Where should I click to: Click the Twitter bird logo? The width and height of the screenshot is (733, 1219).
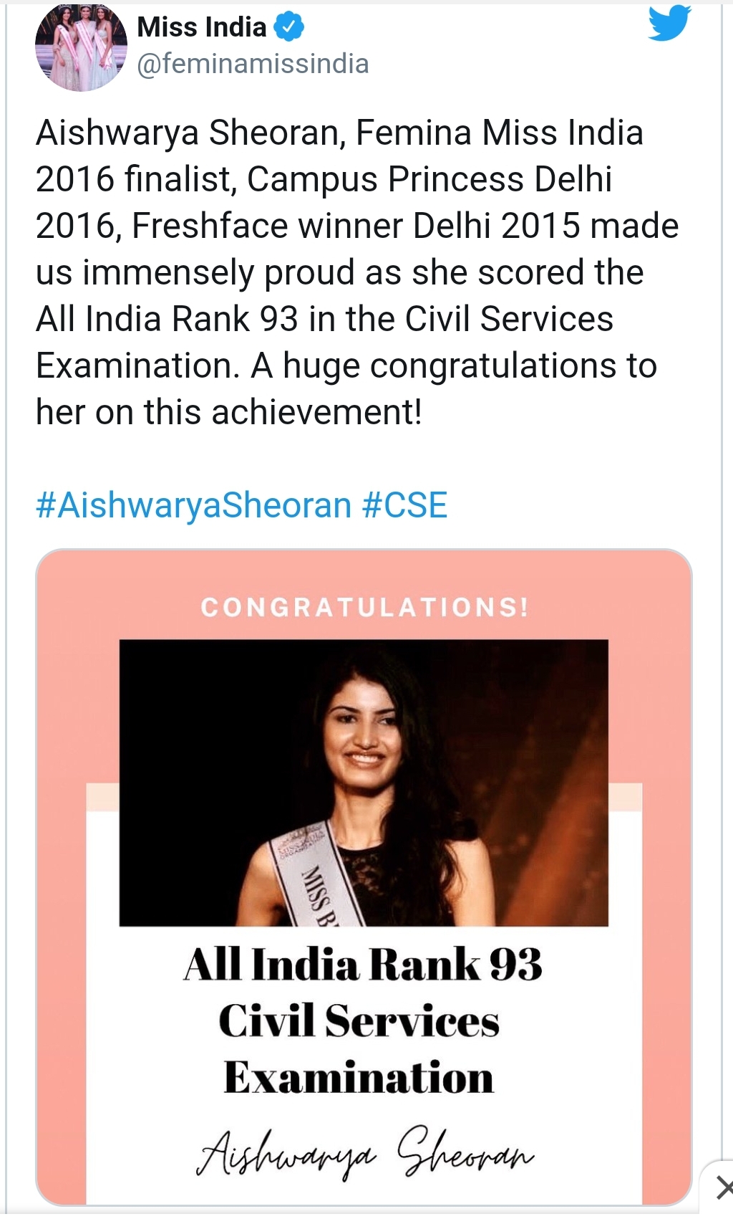click(x=669, y=24)
